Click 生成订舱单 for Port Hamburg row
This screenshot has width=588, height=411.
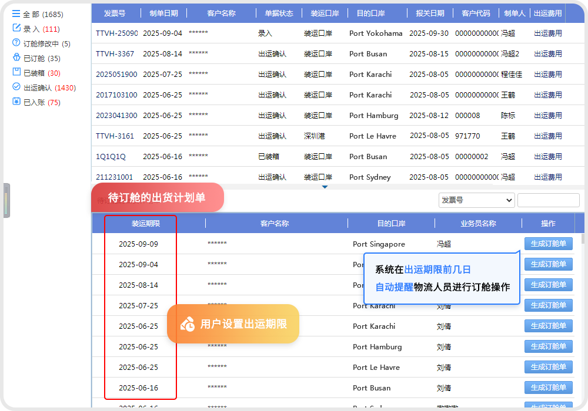(548, 346)
